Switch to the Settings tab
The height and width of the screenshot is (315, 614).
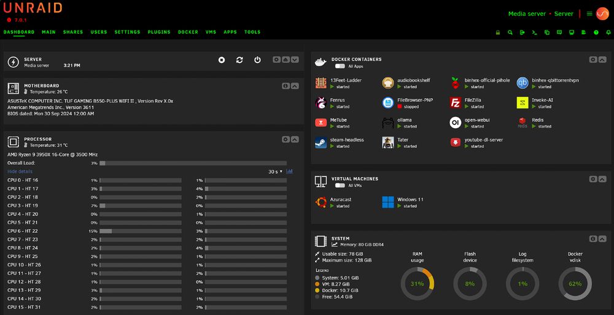pos(127,32)
